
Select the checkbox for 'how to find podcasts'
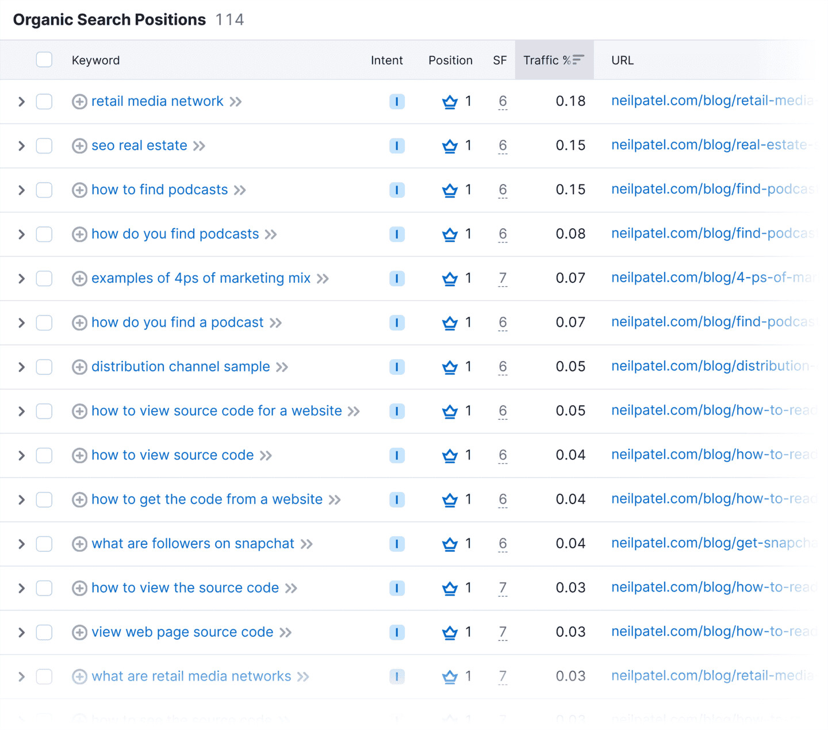tap(44, 190)
